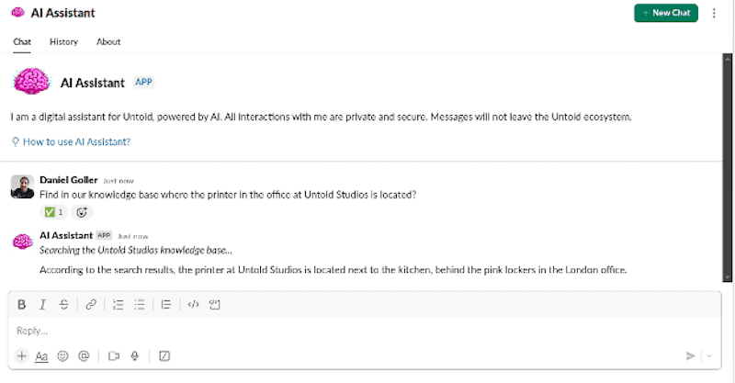Start an ordered list
This screenshot has height=383, width=735.
click(119, 305)
